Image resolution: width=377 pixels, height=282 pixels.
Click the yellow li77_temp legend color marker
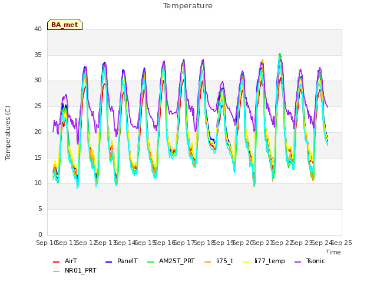246,262
